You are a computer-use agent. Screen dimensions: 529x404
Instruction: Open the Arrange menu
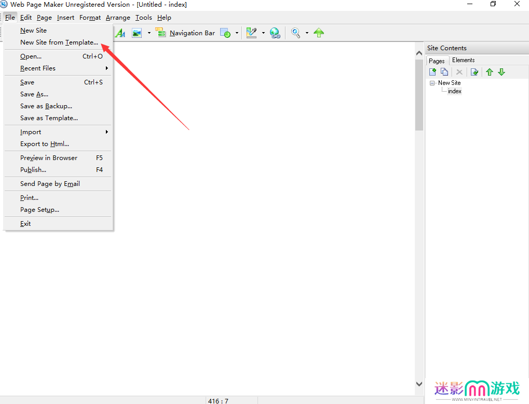[118, 18]
